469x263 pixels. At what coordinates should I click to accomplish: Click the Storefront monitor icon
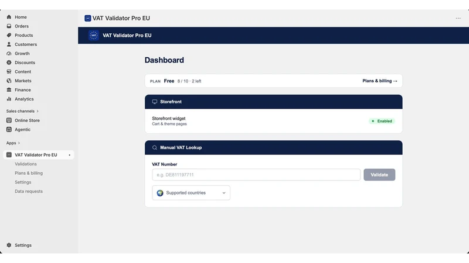pyautogui.click(x=155, y=102)
